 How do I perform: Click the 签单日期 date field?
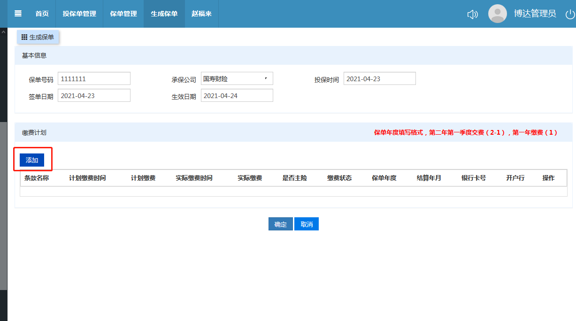coord(94,96)
